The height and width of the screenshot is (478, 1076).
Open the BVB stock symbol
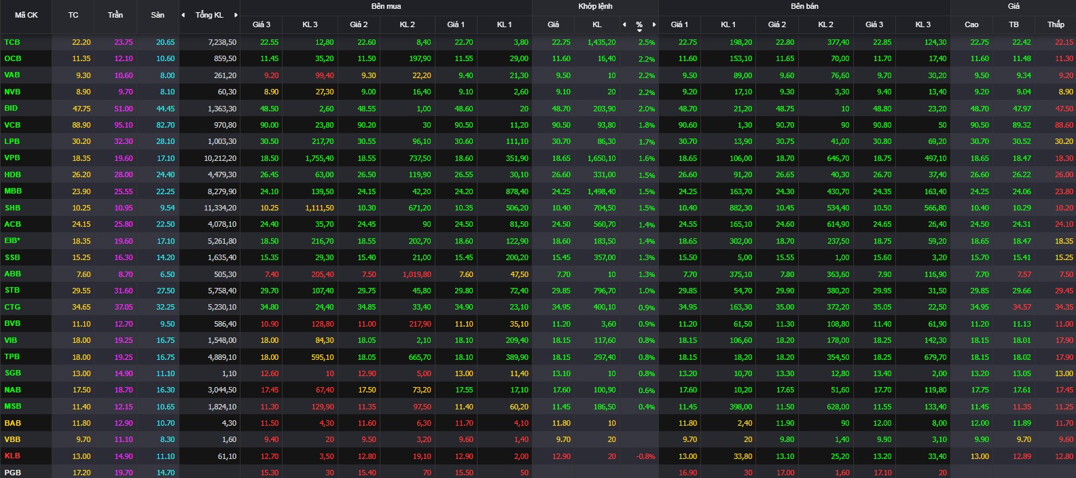point(12,323)
